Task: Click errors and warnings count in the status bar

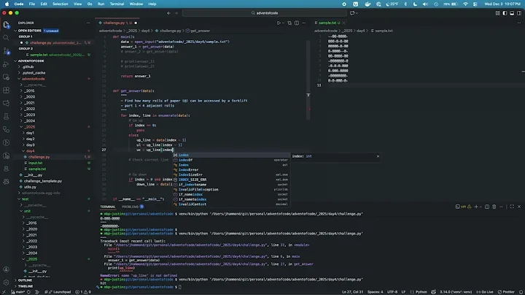Action: [x=84, y=291]
